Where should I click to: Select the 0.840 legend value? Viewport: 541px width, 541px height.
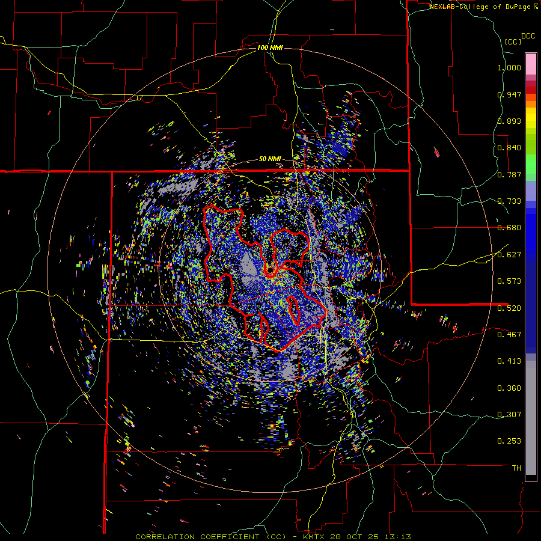pos(509,148)
